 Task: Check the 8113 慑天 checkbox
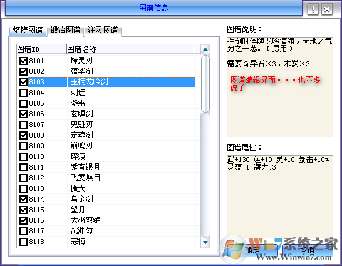pyautogui.click(x=23, y=188)
